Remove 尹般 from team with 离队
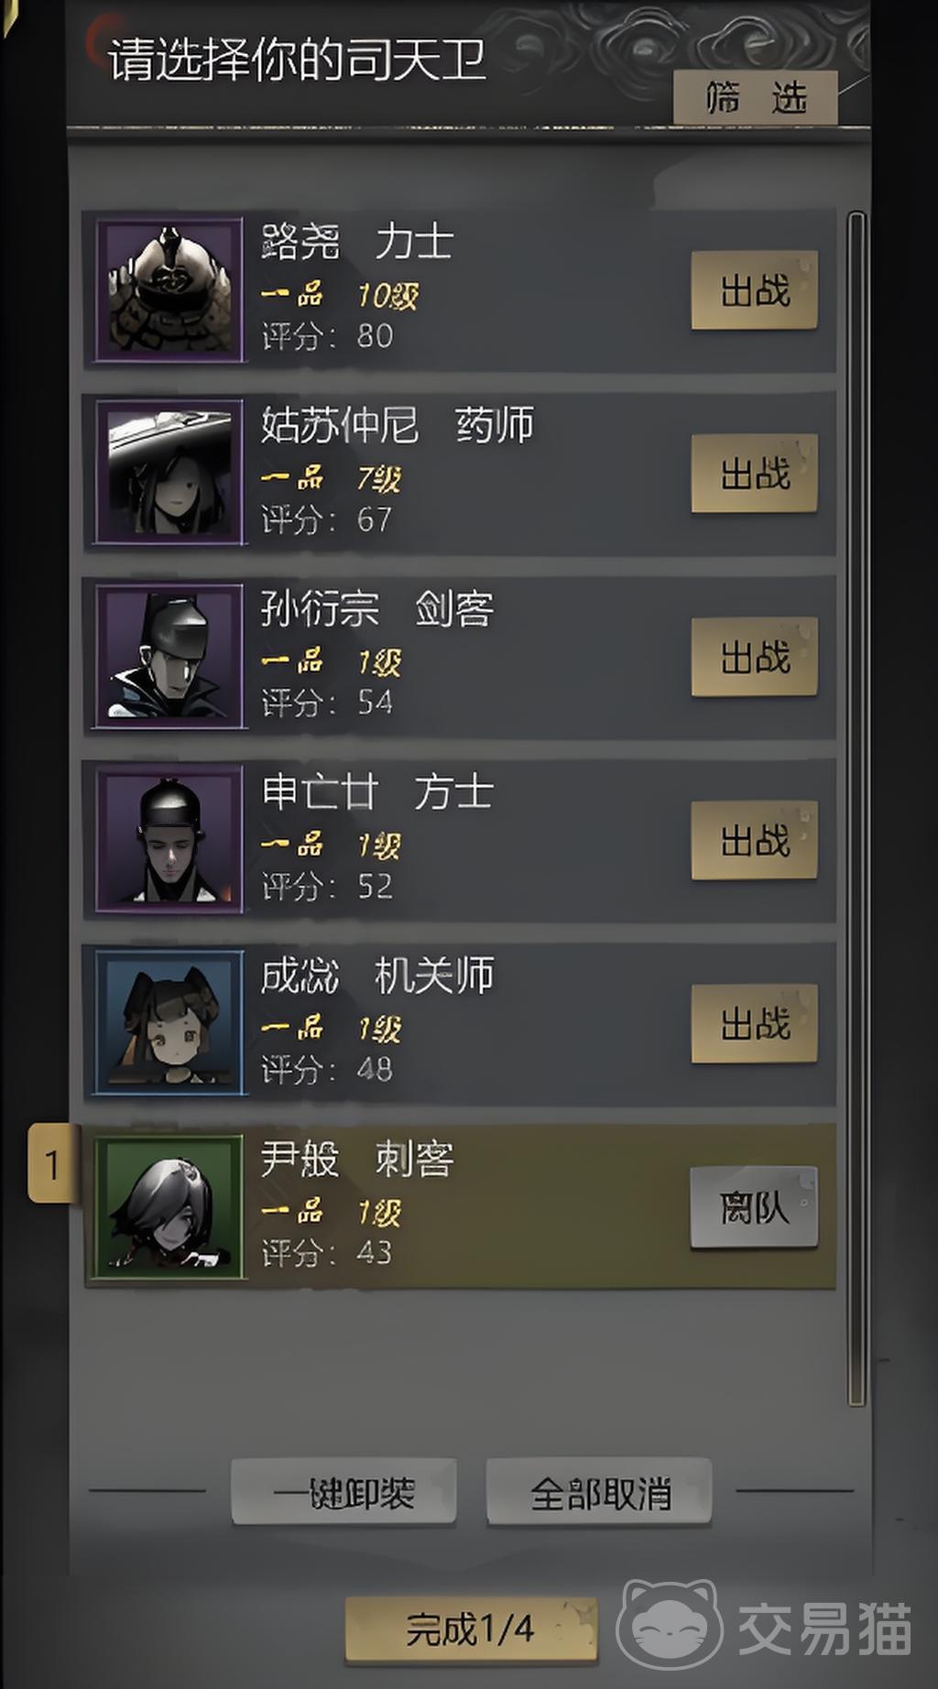This screenshot has height=1689, width=938. tap(754, 1207)
